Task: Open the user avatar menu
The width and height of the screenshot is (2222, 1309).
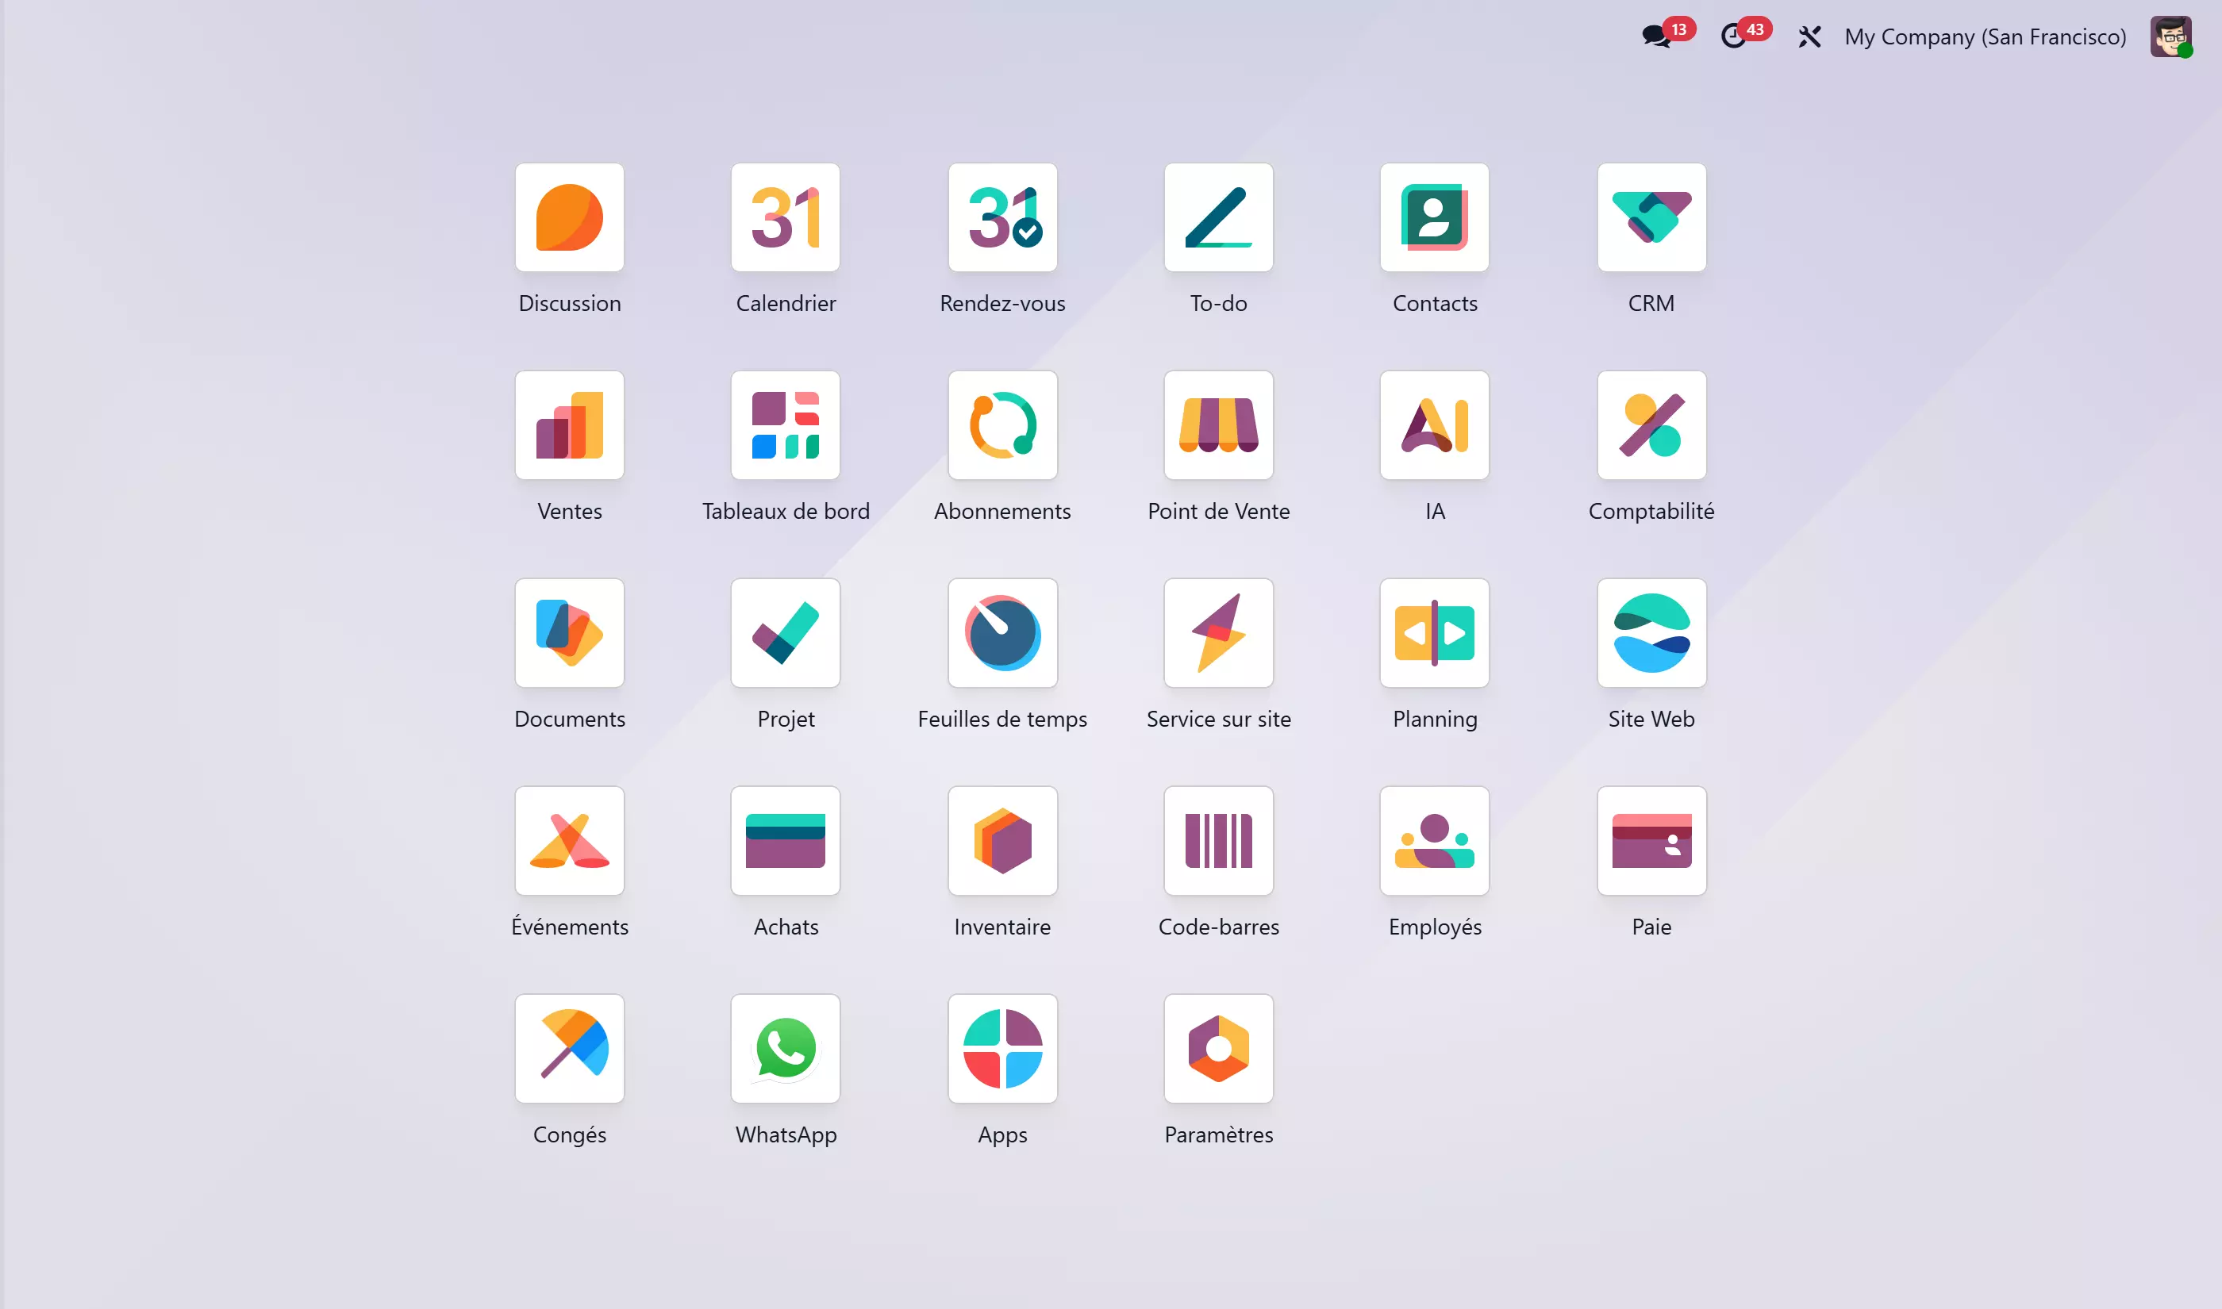Action: pos(2169,37)
